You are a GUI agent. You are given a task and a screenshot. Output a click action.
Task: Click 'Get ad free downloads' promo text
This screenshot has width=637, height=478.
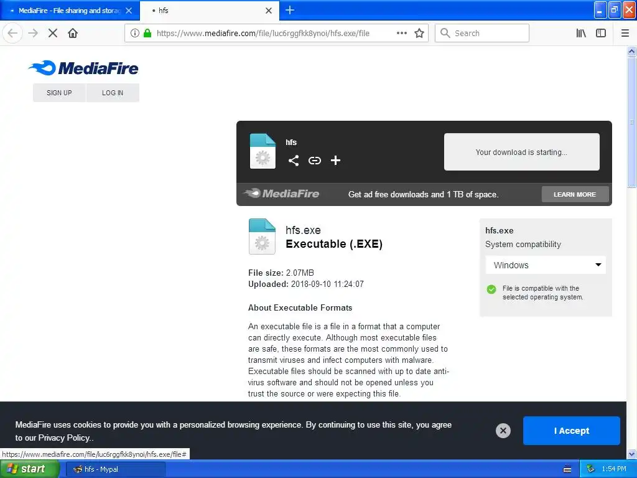click(423, 194)
